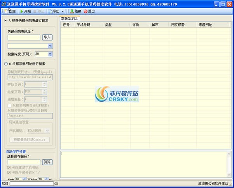Click the 网页标题 column header
This screenshot has height=188, width=234.
pos(183,25)
